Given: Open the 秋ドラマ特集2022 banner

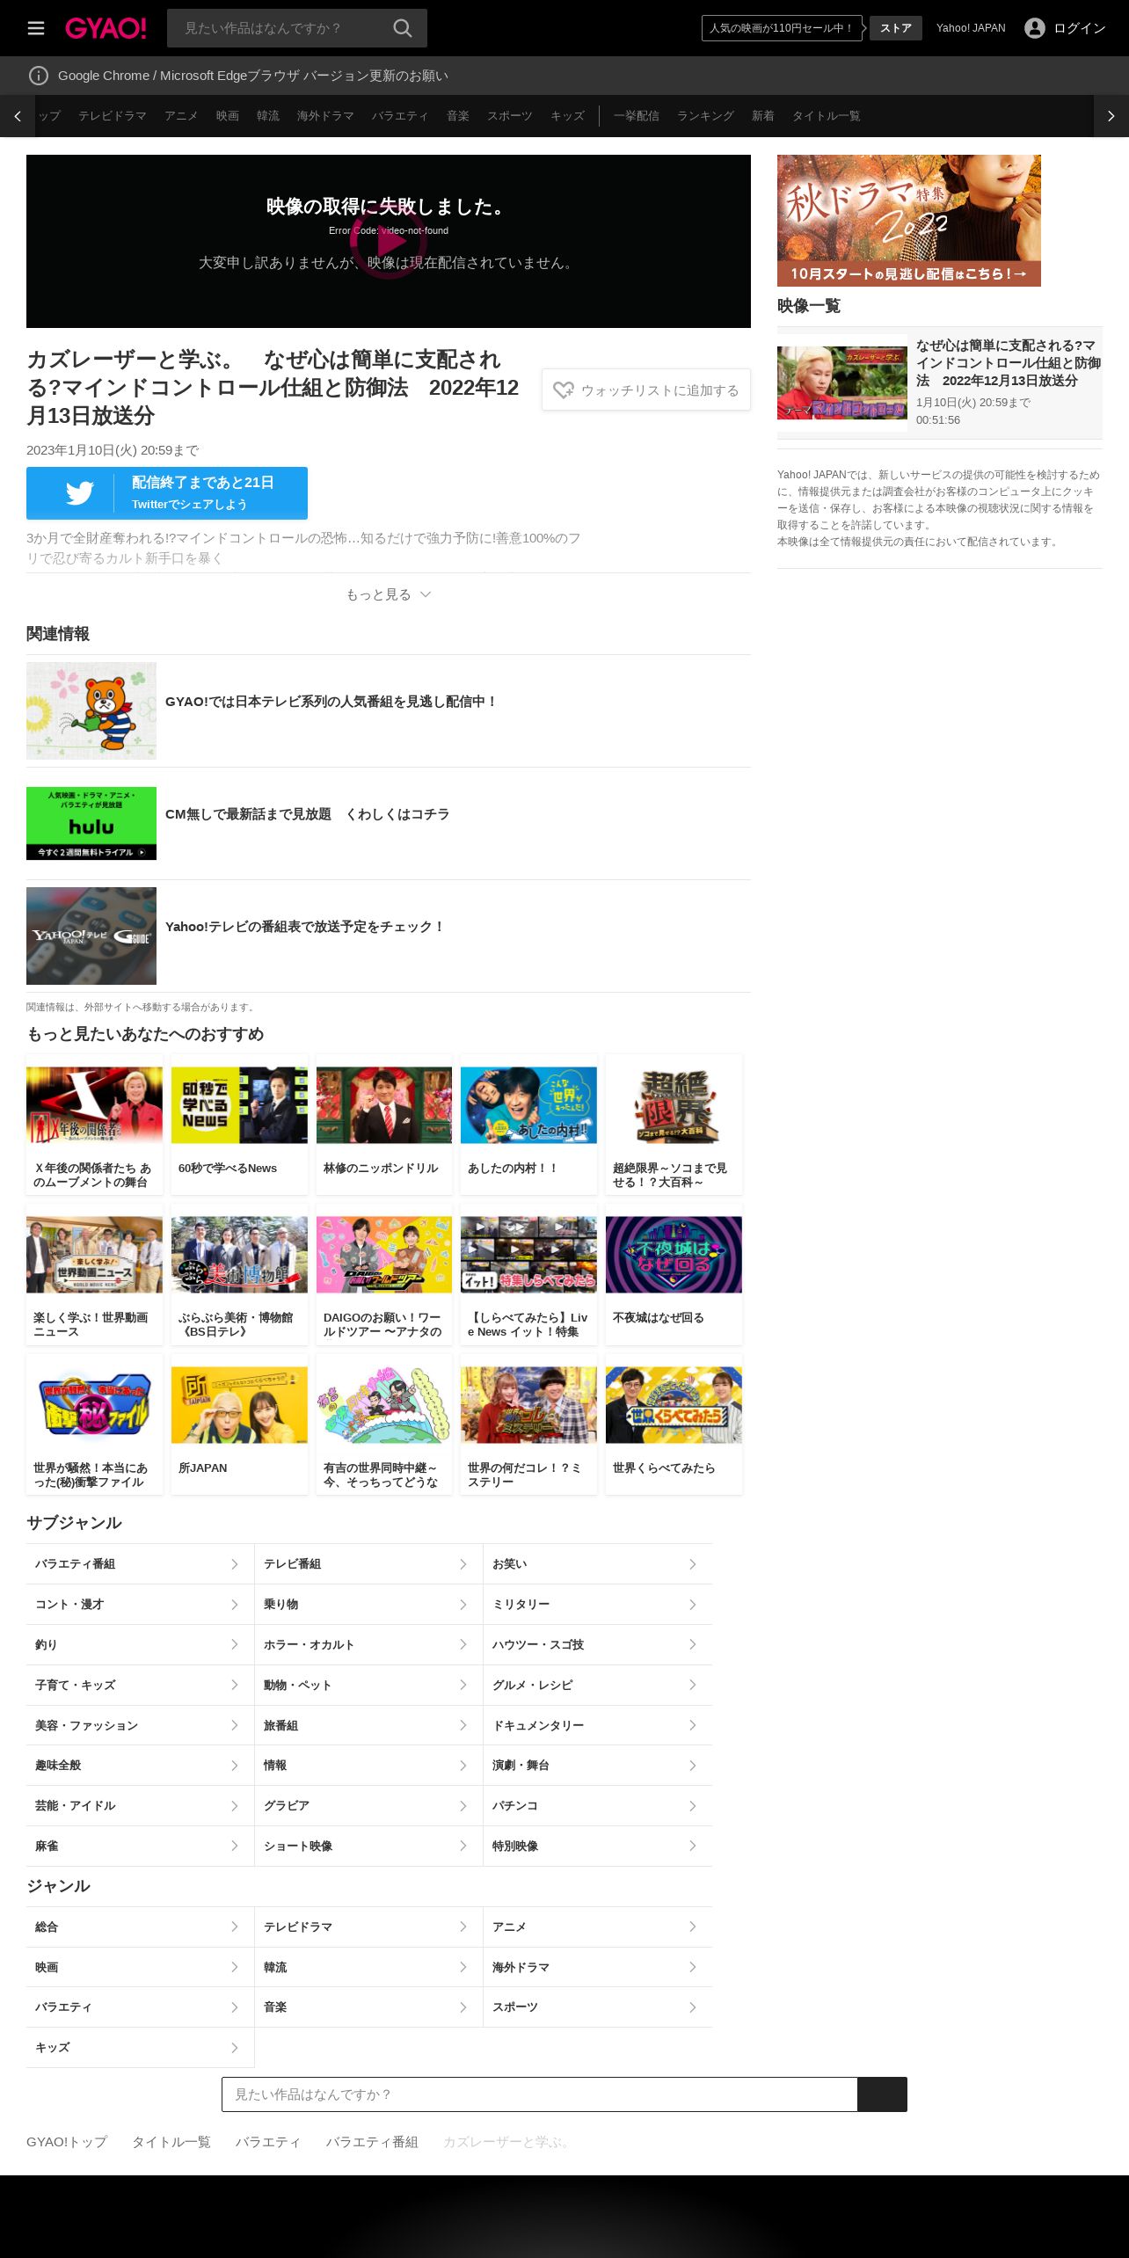Looking at the screenshot, I should click(909, 221).
